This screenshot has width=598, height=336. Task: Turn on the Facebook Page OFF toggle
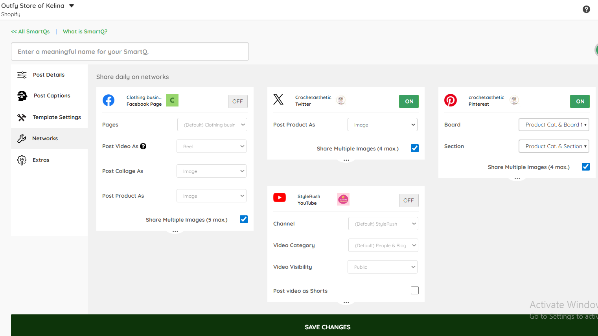[238, 101]
